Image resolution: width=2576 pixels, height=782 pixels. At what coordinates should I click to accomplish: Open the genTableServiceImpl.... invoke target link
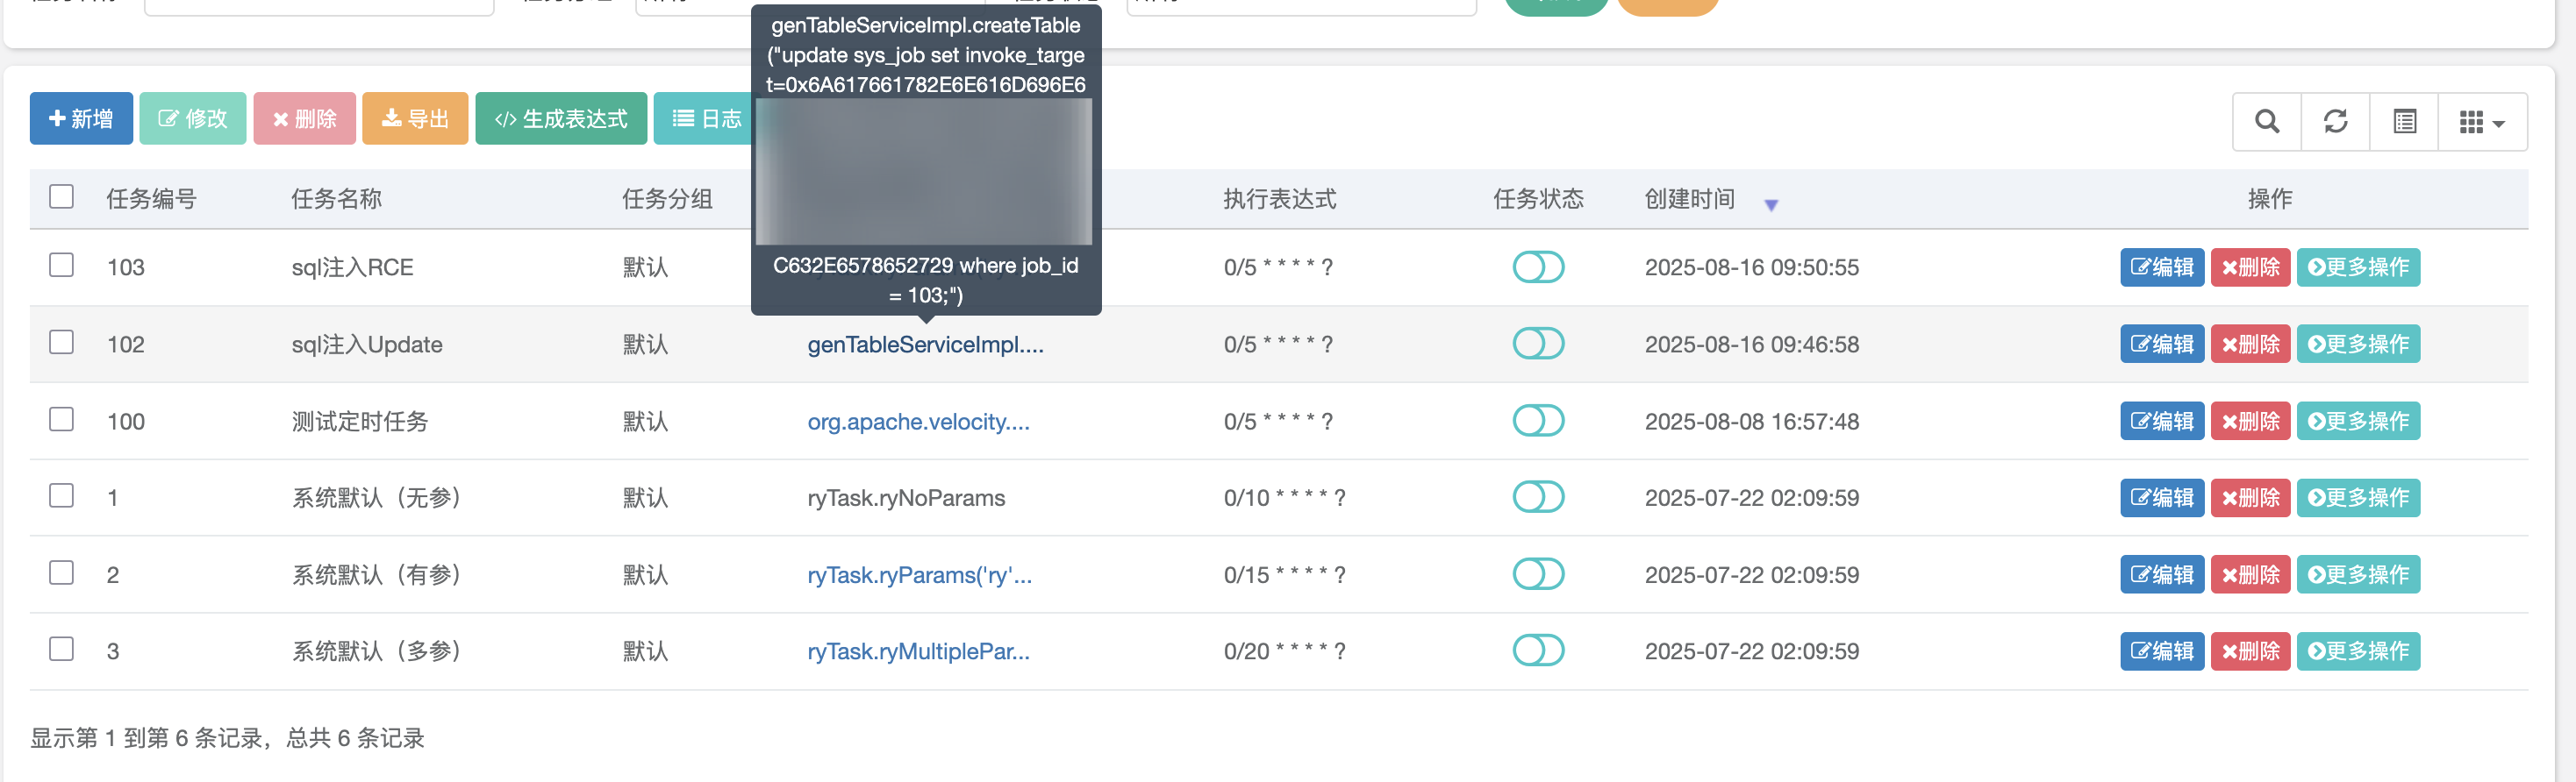pos(925,345)
